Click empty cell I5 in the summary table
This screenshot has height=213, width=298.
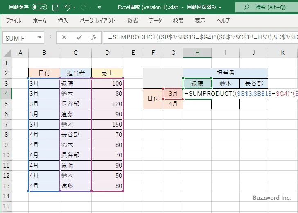226,104
